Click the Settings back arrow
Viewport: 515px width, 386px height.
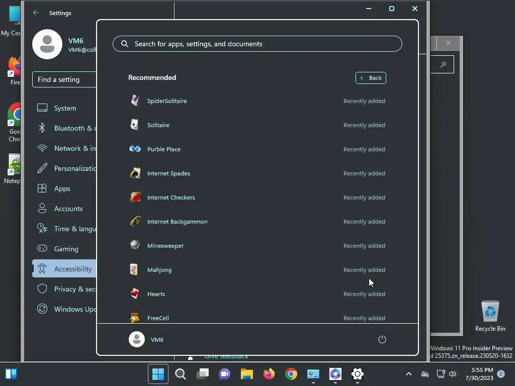coord(36,13)
